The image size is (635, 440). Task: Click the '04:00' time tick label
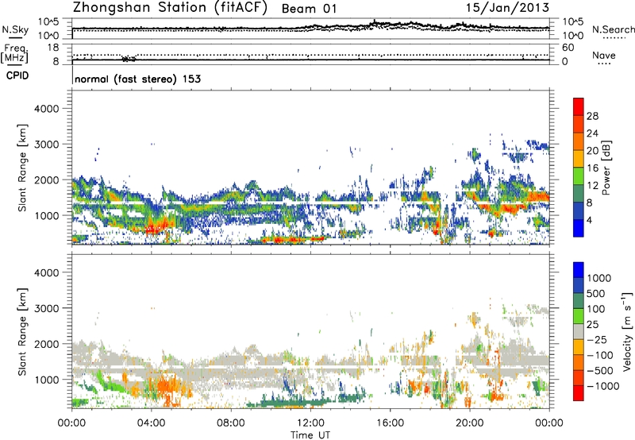151,423
